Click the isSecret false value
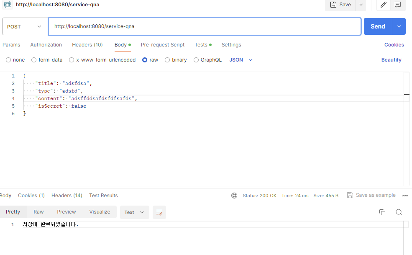Image resolution: width=412 pixels, height=255 pixels. click(x=79, y=106)
